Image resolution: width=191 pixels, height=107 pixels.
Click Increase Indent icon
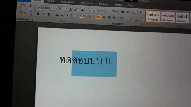pyautogui.click(x=127, y=12)
